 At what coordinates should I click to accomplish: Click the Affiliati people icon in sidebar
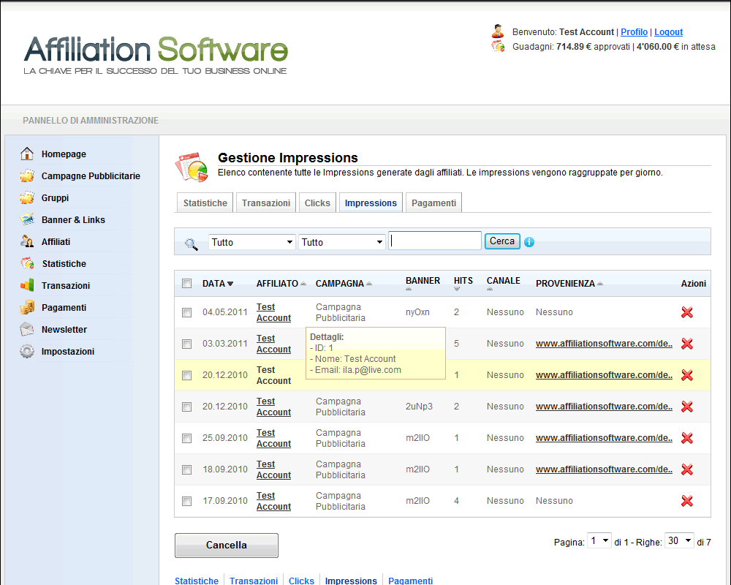27,242
